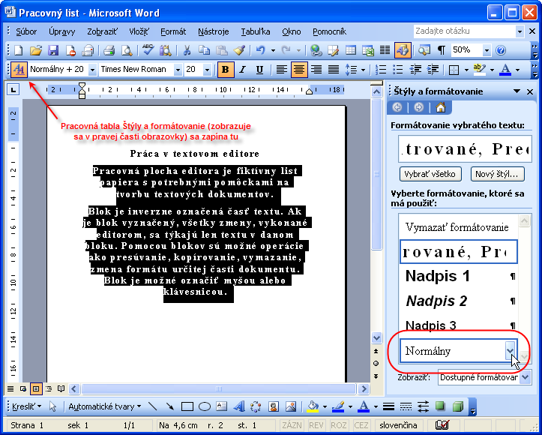Image resolution: width=542 pixels, height=435 pixels.
Task: Click the Save floppy disk icon
Action: (x=53, y=50)
